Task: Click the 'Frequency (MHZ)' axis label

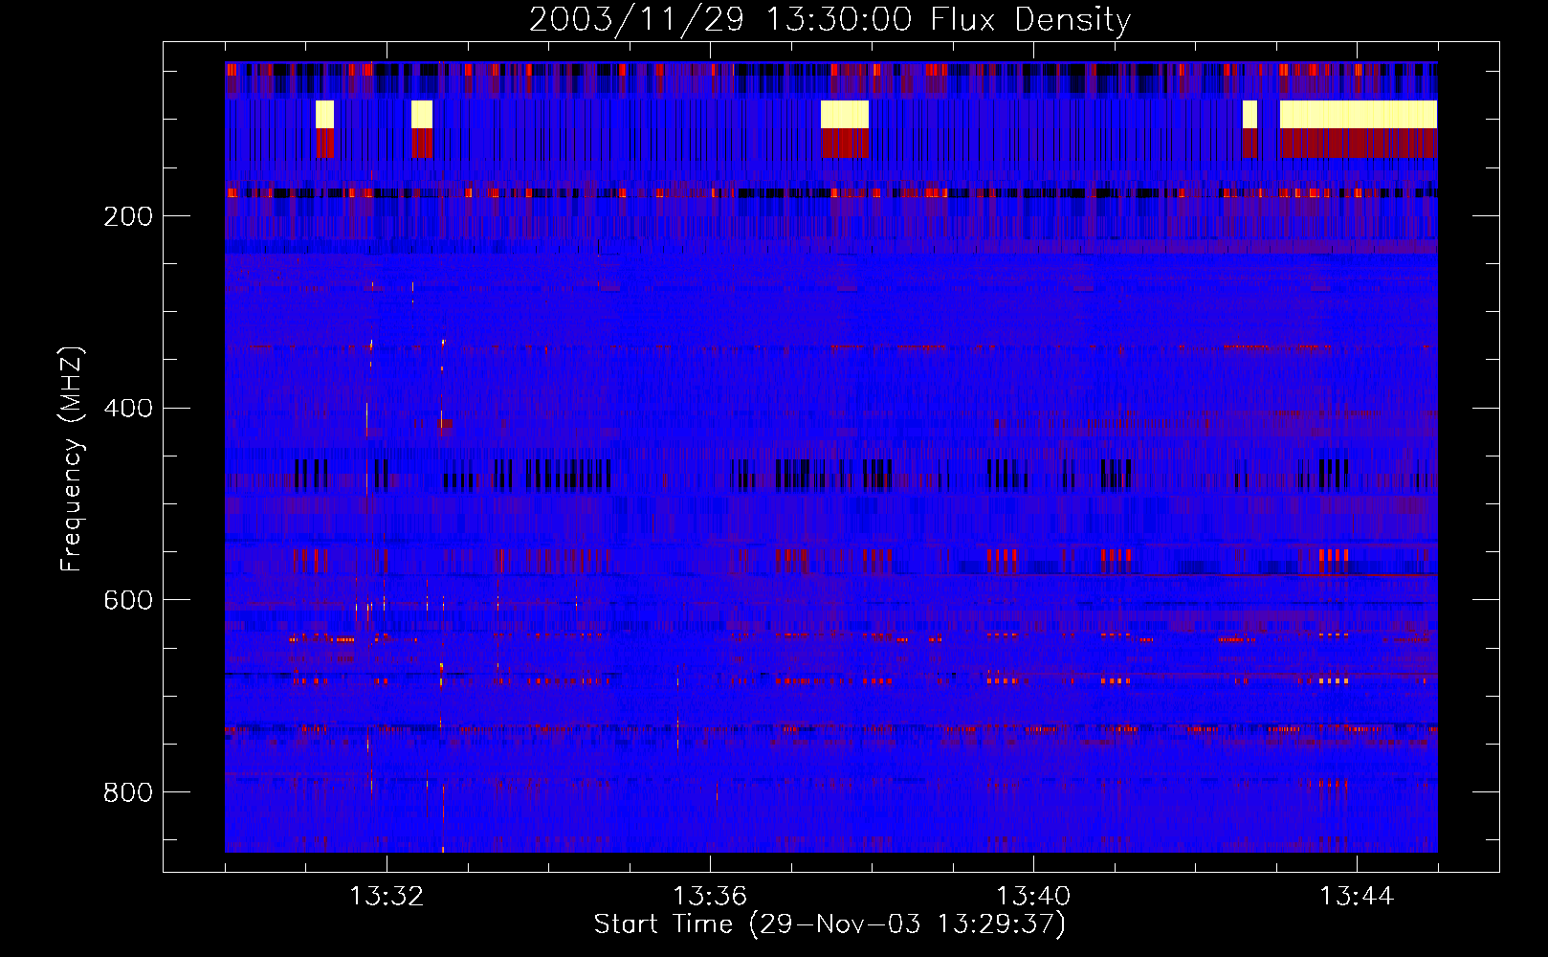Action: click(x=71, y=459)
